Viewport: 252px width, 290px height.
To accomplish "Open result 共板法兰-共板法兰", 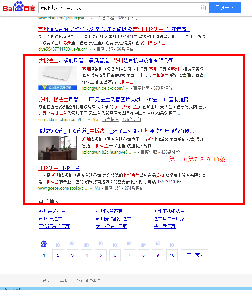I will [x=59, y=168].
